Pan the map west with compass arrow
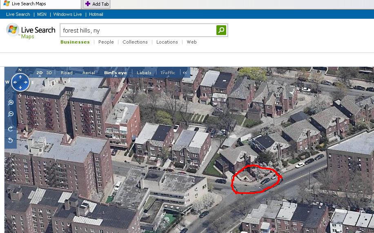The height and width of the screenshot is (233, 374). click(14, 83)
